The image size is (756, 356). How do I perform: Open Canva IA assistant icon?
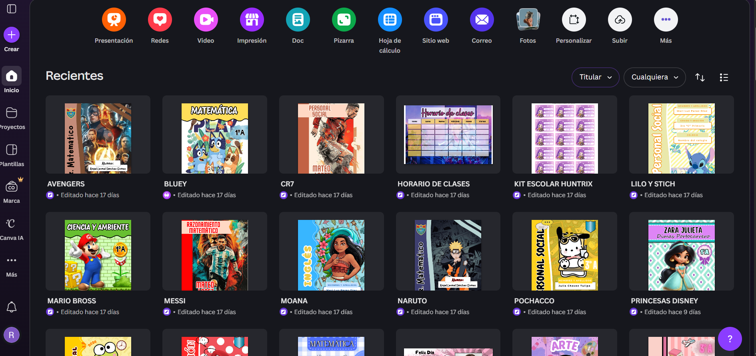pos(11,223)
